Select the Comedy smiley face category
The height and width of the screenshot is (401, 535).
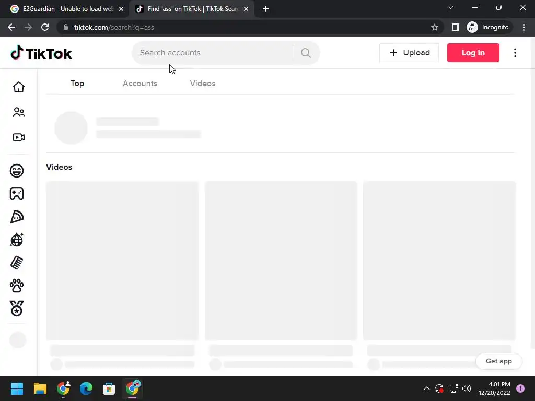coord(17,171)
